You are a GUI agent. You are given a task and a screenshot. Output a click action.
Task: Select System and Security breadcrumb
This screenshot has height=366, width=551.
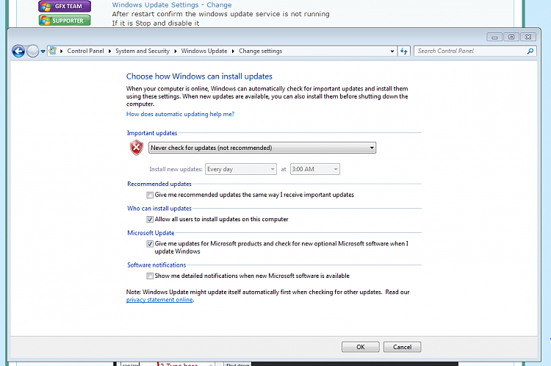[x=143, y=51]
